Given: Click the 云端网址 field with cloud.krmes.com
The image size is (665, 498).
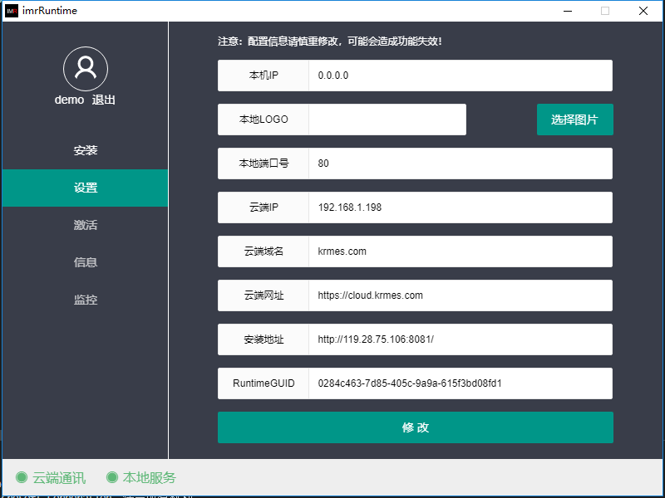Looking at the screenshot, I should point(460,295).
